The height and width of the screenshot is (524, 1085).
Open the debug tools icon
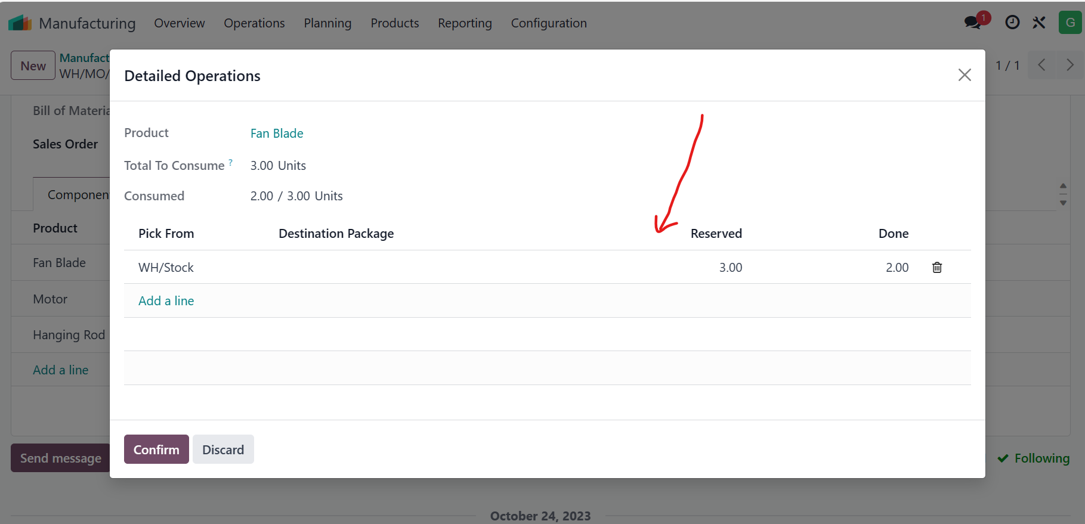point(1039,23)
